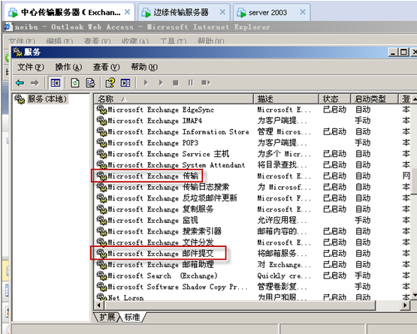Click gear icon of Net Logon row
The height and width of the screenshot is (334, 417).
(101, 297)
